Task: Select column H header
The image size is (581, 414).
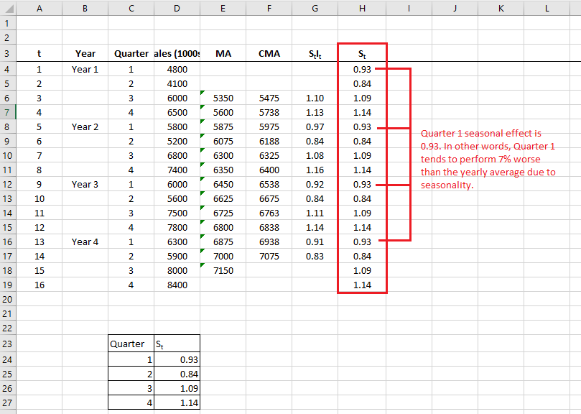Action: point(362,8)
